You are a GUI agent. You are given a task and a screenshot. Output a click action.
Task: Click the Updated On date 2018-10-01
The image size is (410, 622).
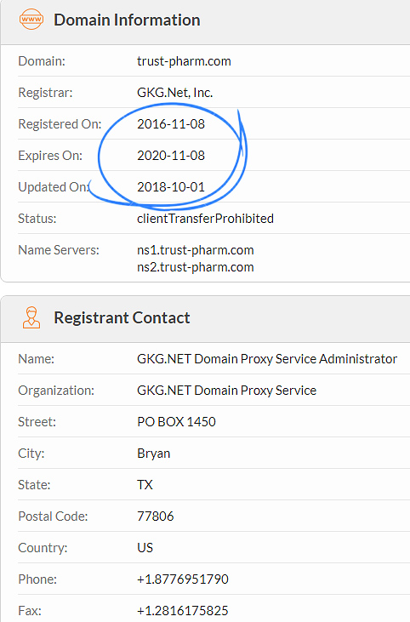[171, 187]
